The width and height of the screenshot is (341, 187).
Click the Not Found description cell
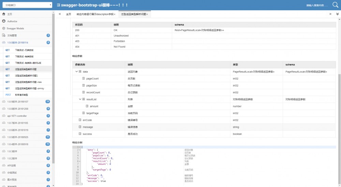click(x=142, y=47)
